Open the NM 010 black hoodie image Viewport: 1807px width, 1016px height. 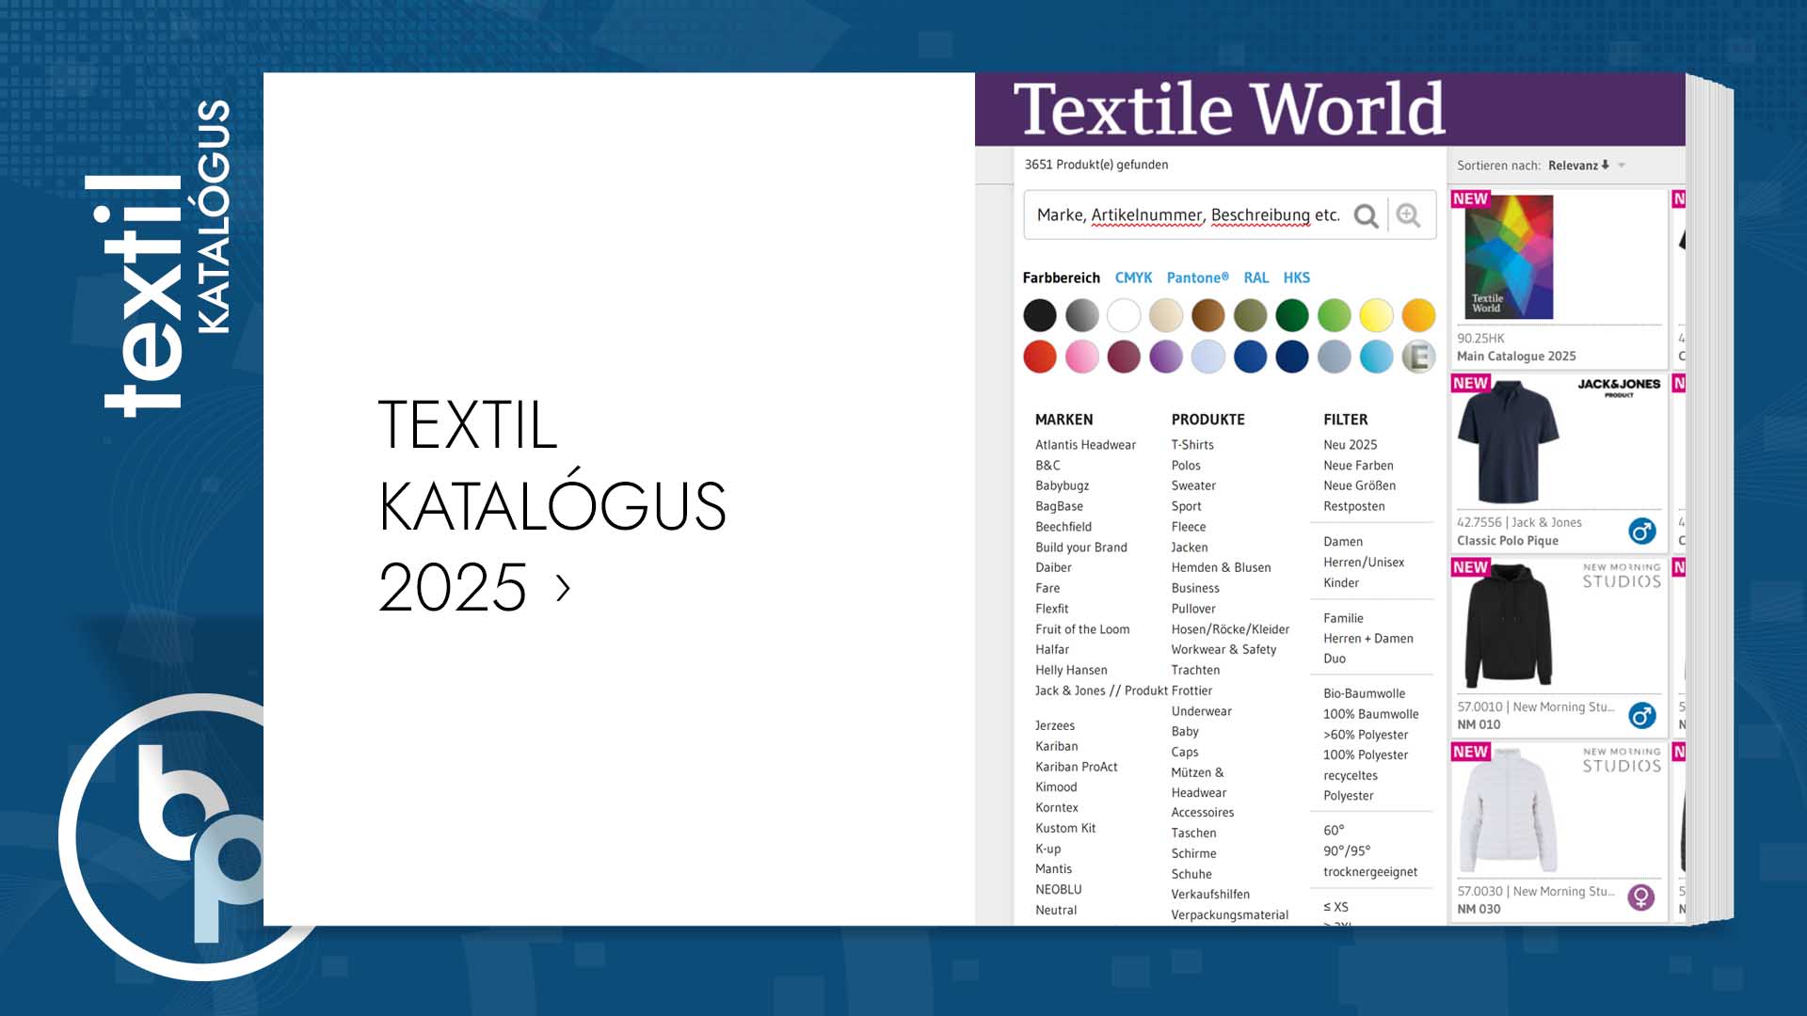[x=1508, y=626]
